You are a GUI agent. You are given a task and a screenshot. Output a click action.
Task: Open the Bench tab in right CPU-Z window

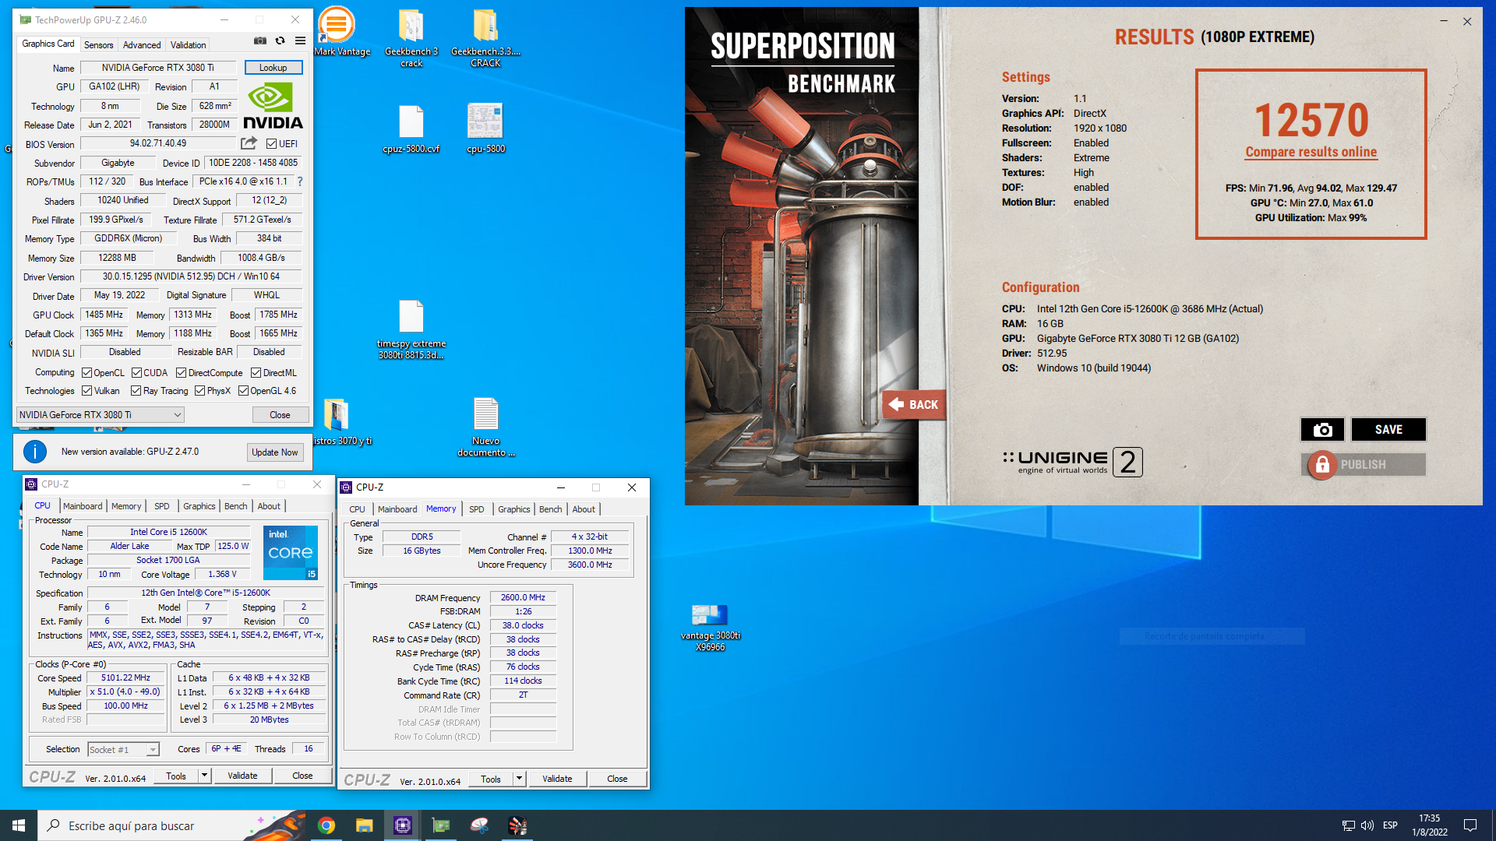coord(550,509)
